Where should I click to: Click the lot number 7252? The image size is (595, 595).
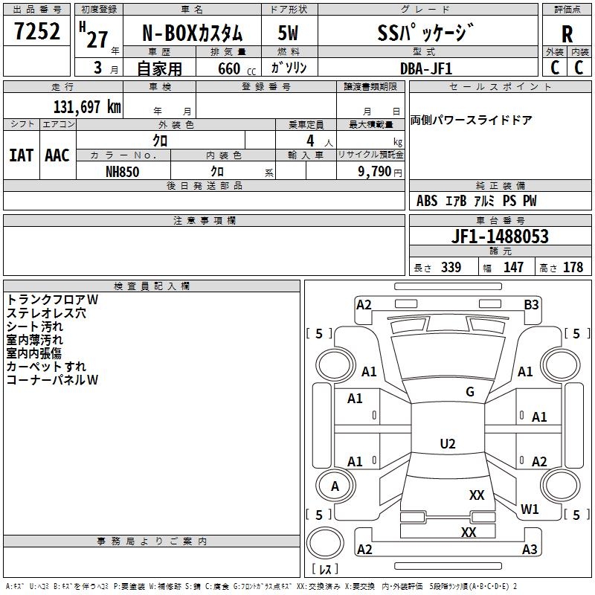(37, 33)
